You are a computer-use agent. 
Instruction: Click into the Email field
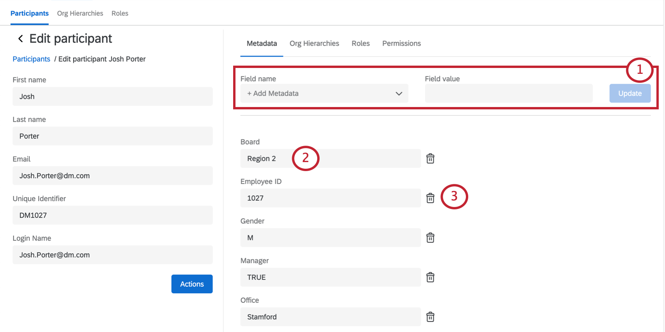(112, 176)
